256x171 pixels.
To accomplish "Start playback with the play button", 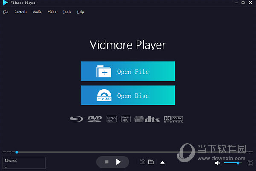I will click(119, 162).
